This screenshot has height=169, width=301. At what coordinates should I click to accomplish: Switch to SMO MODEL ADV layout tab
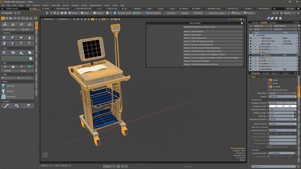(63, 8)
